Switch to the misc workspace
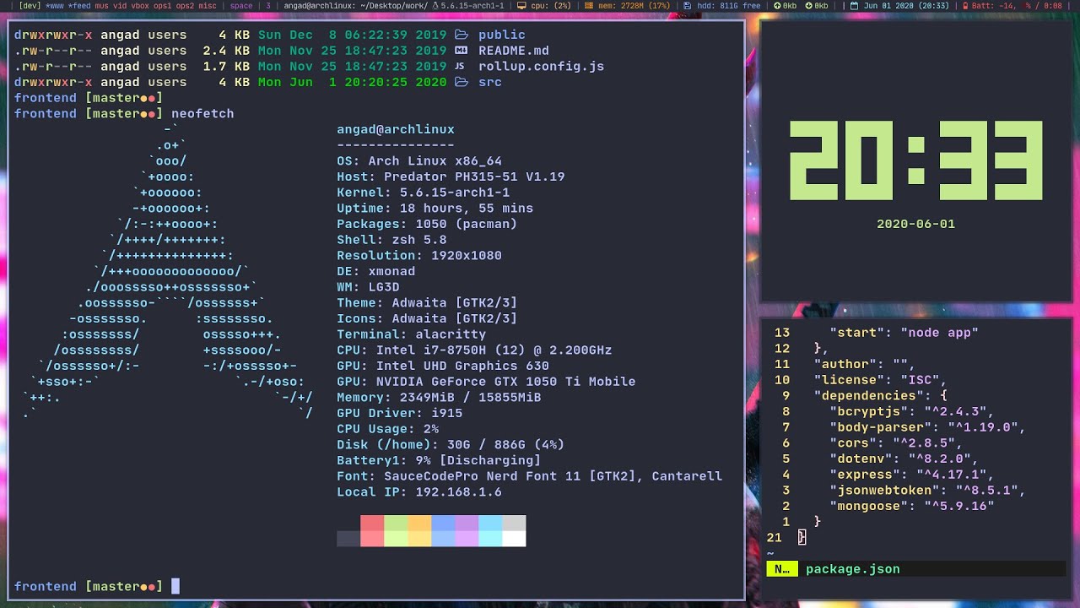 (208, 5)
